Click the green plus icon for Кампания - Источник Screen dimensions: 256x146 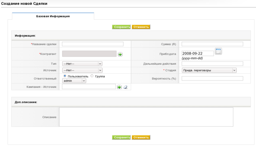[x=119, y=87]
